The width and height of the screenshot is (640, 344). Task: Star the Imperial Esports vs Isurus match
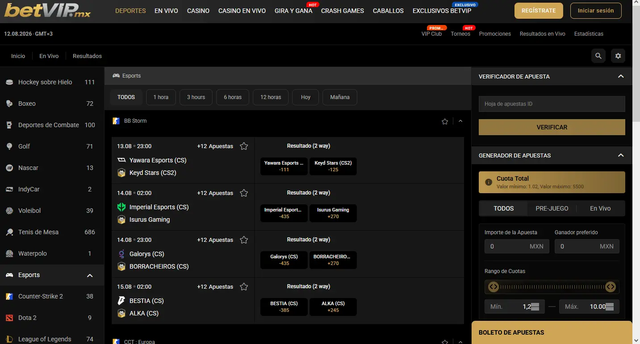[244, 193]
